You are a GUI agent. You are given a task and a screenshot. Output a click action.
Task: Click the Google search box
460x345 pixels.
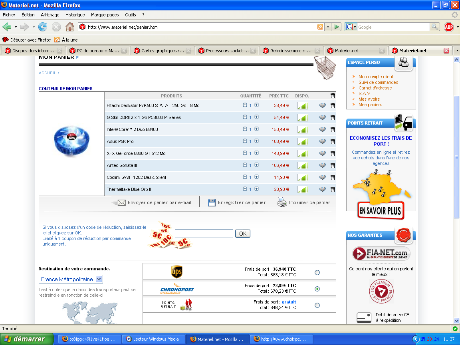tap(393, 27)
